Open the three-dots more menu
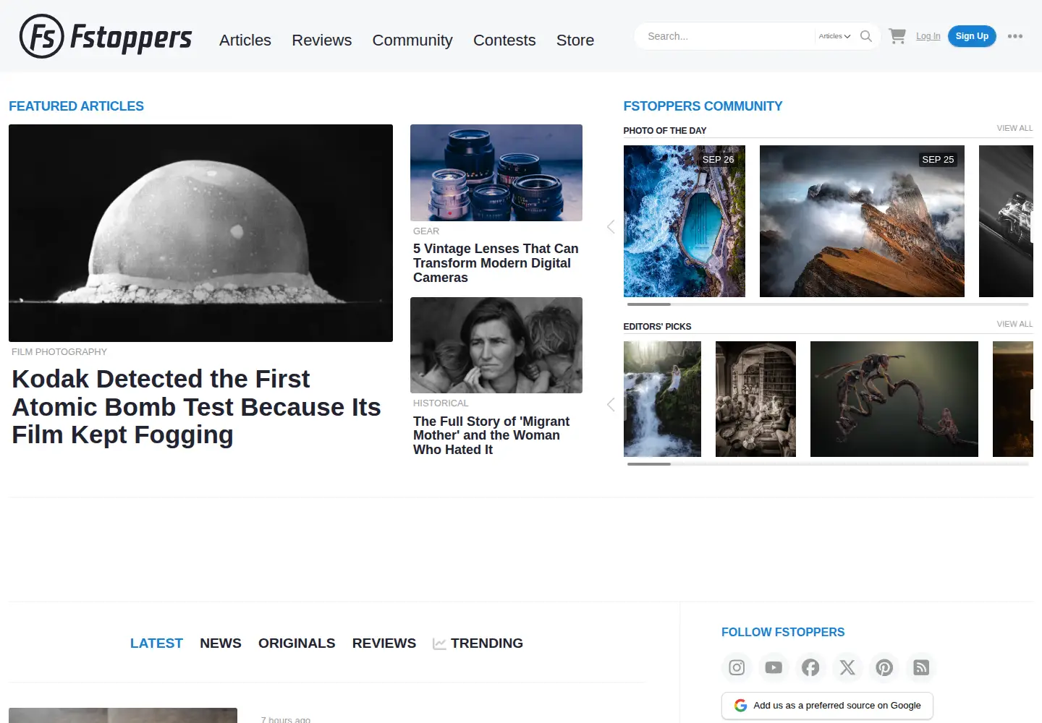This screenshot has width=1042, height=723. (x=1015, y=36)
